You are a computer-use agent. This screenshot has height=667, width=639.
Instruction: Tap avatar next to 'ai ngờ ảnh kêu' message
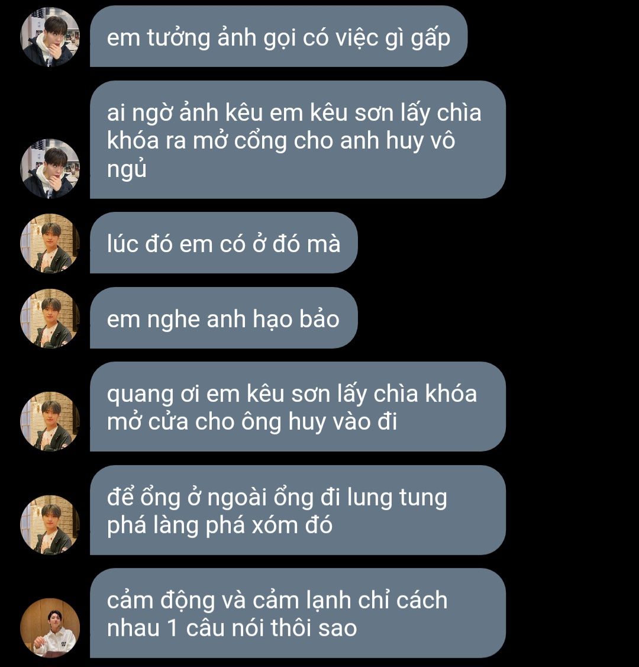click(50, 169)
